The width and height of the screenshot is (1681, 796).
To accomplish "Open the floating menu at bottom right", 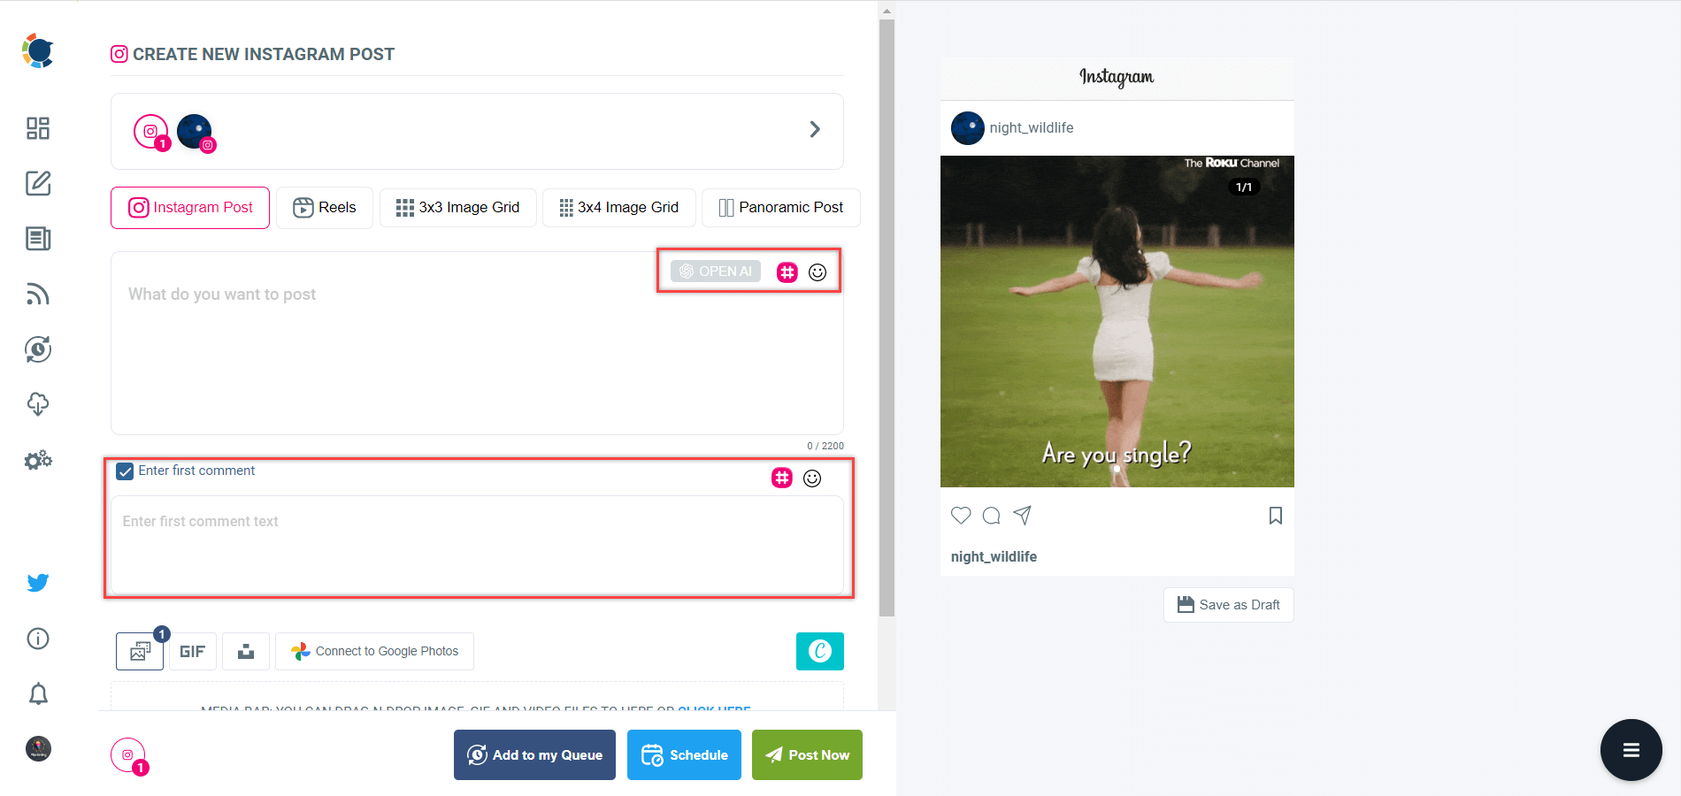I will [x=1631, y=749].
